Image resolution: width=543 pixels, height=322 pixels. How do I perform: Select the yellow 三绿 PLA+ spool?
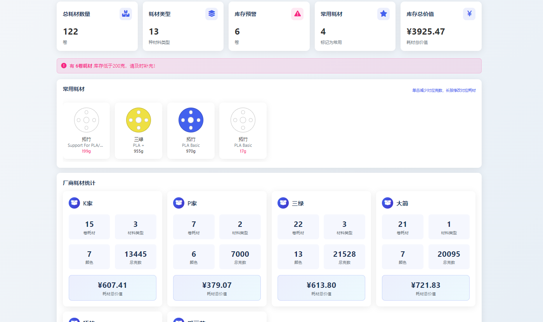(x=139, y=120)
